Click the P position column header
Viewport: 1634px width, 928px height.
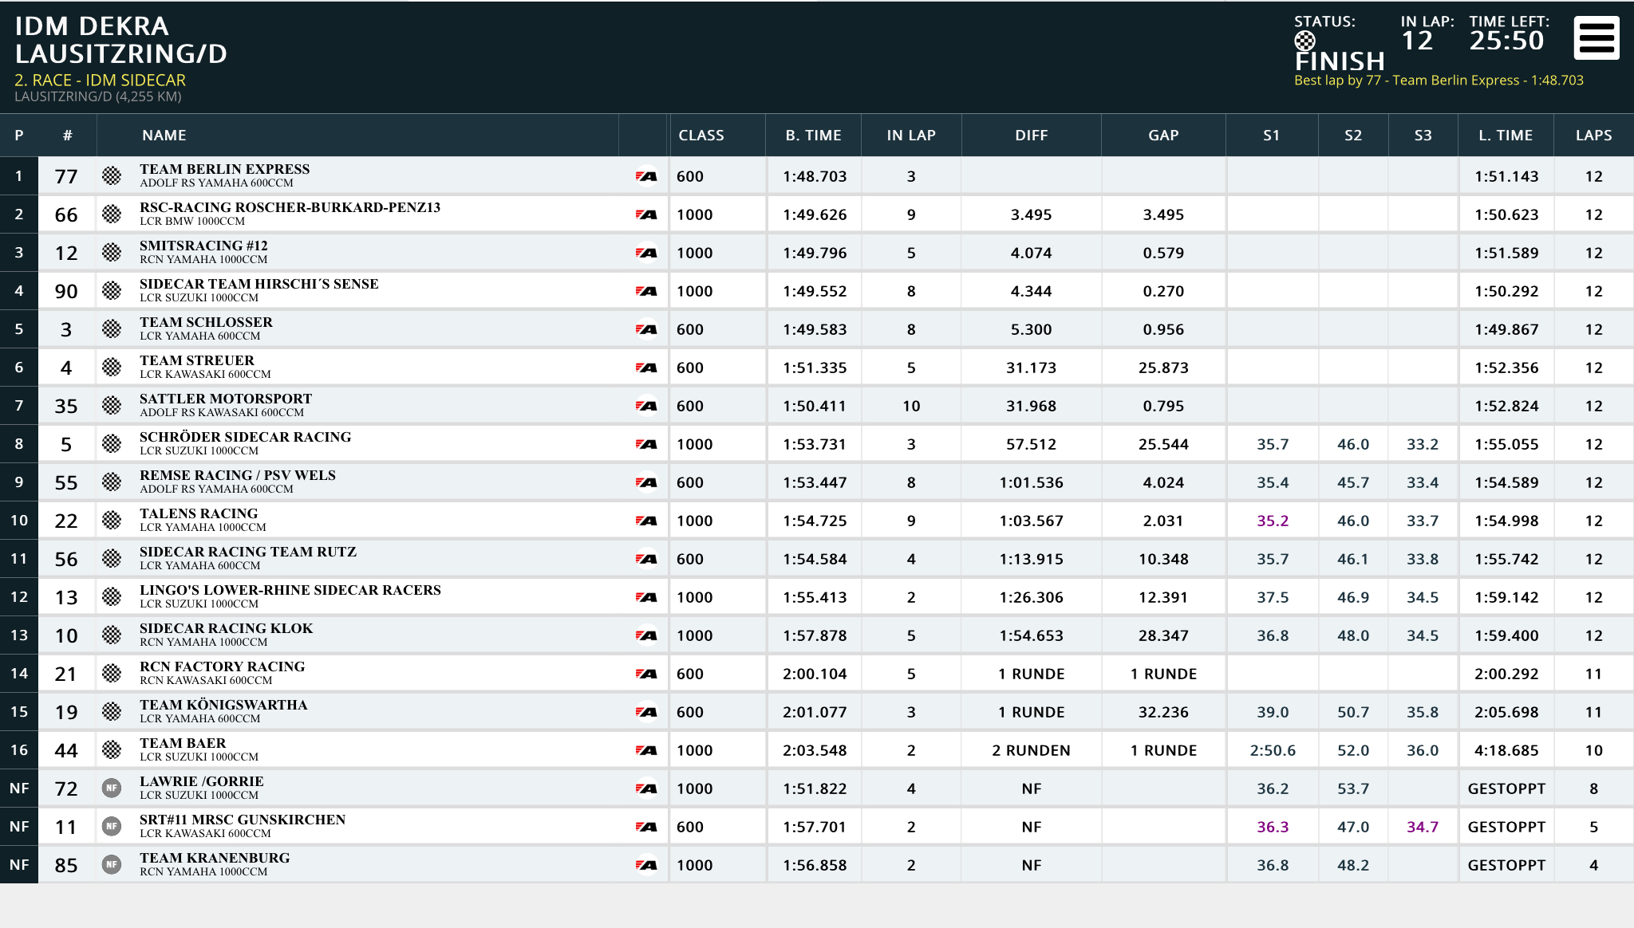coord(19,136)
